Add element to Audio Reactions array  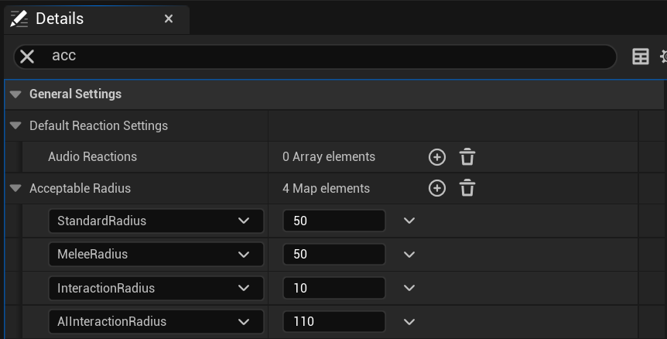[437, 157]
